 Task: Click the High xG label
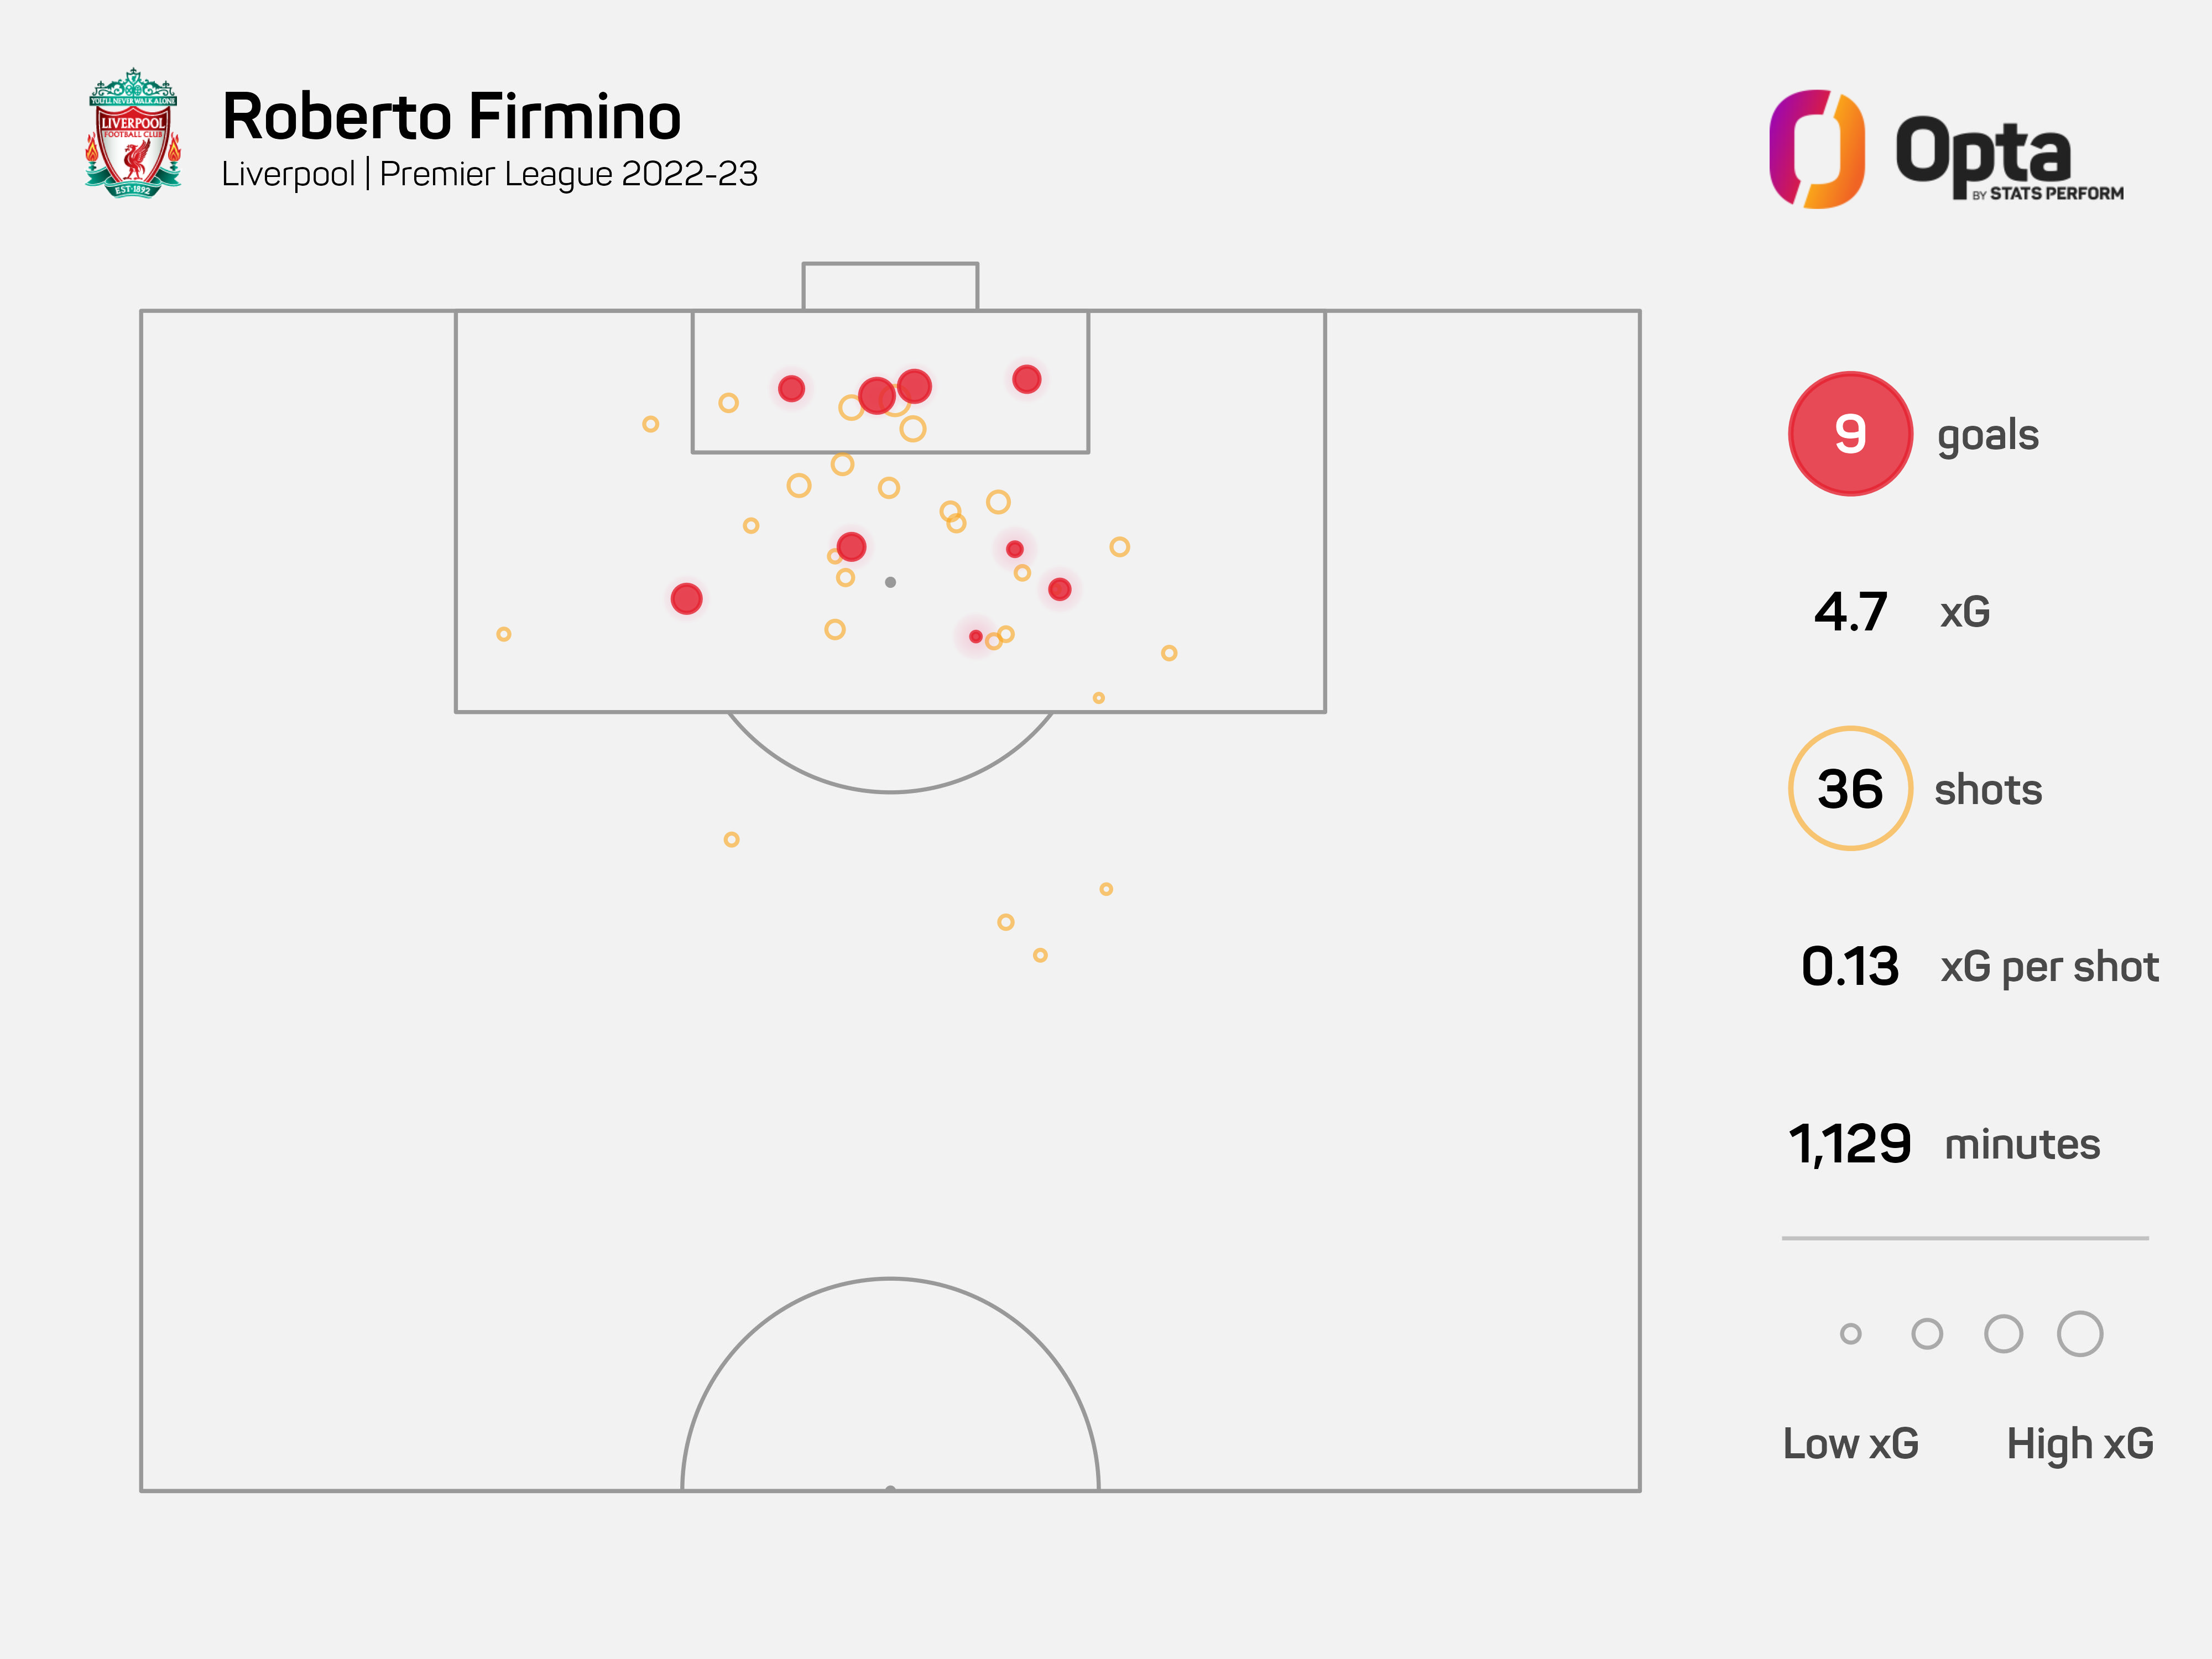2079,1444
